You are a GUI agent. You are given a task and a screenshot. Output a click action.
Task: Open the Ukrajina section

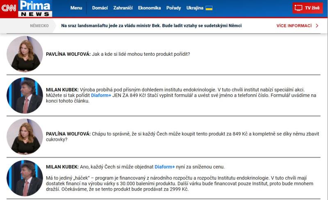(x=195, y=8)
